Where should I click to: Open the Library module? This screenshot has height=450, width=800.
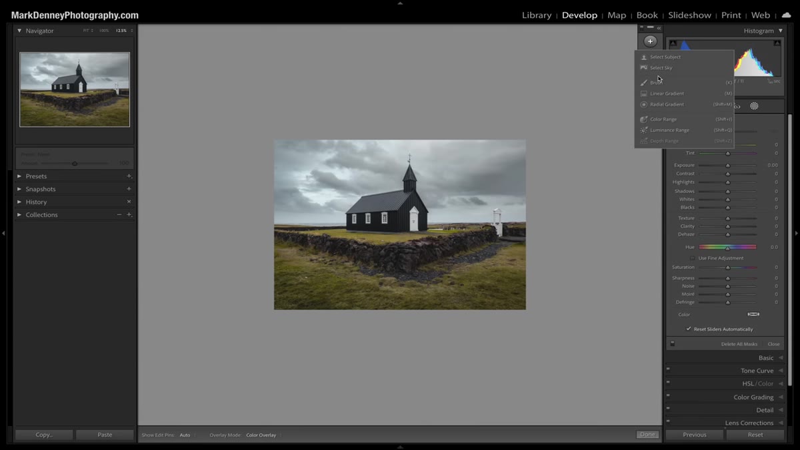[x=537, y=15]
